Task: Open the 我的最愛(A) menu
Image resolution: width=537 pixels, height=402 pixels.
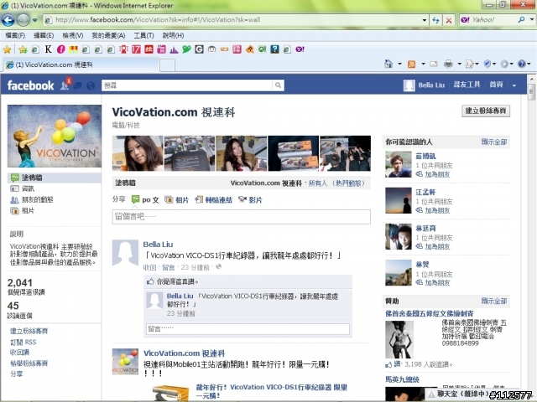Action: 108,35
